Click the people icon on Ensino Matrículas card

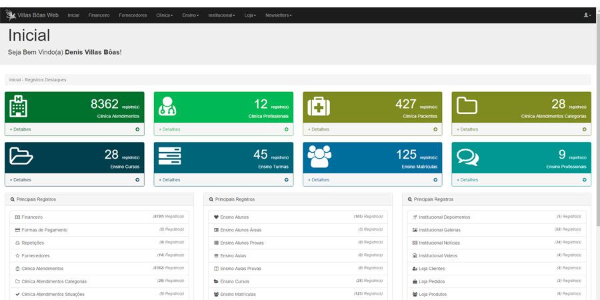click(319, 157)
